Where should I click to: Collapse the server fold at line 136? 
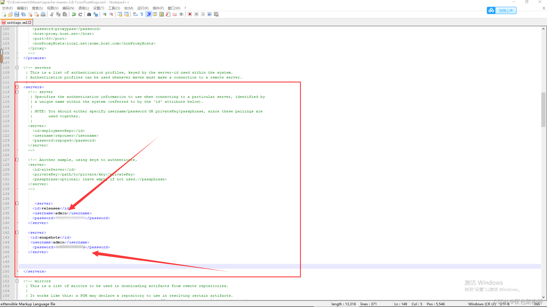tap(17, 203)
